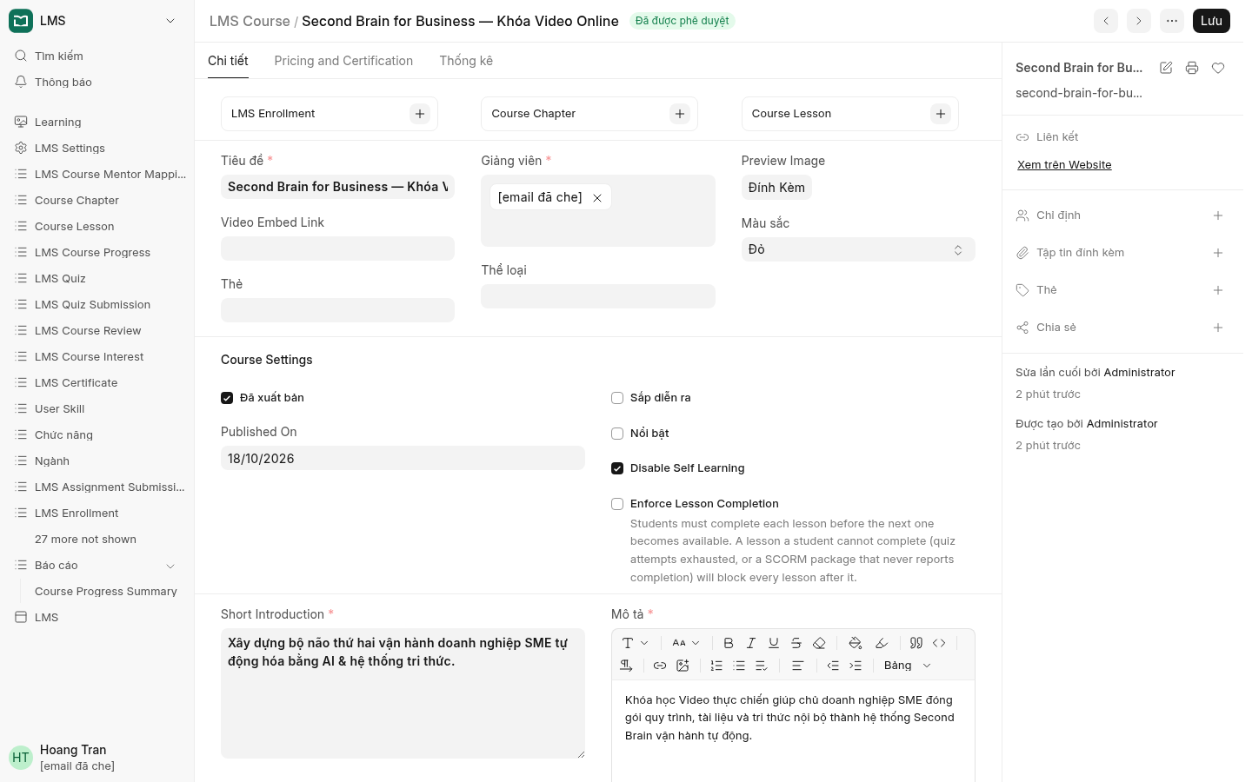1252x782 pixels.
Task: Enable Enforce Lesson Completion checkbox
Action: (x=617, y=504)
